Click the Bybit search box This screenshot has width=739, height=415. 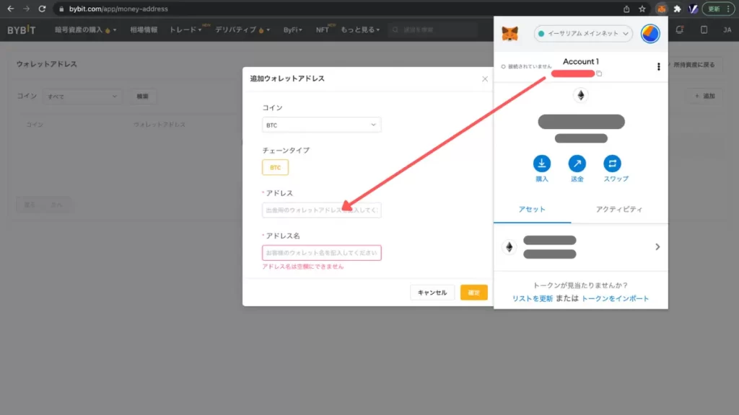433,30
